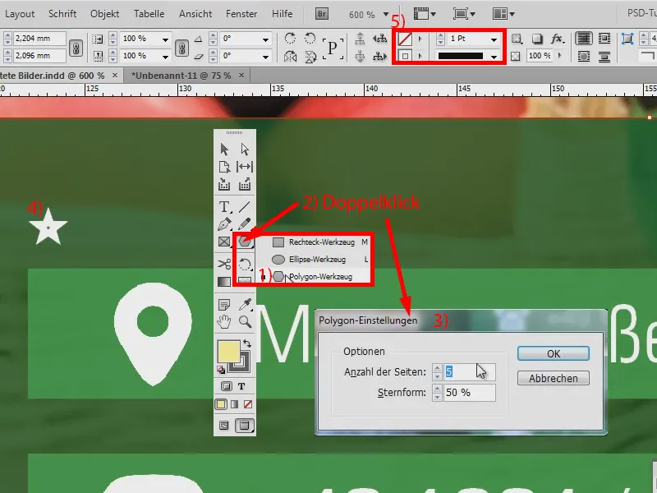Open the Hilfe menu
The image size is (657, 493).
tap(282, 14)
